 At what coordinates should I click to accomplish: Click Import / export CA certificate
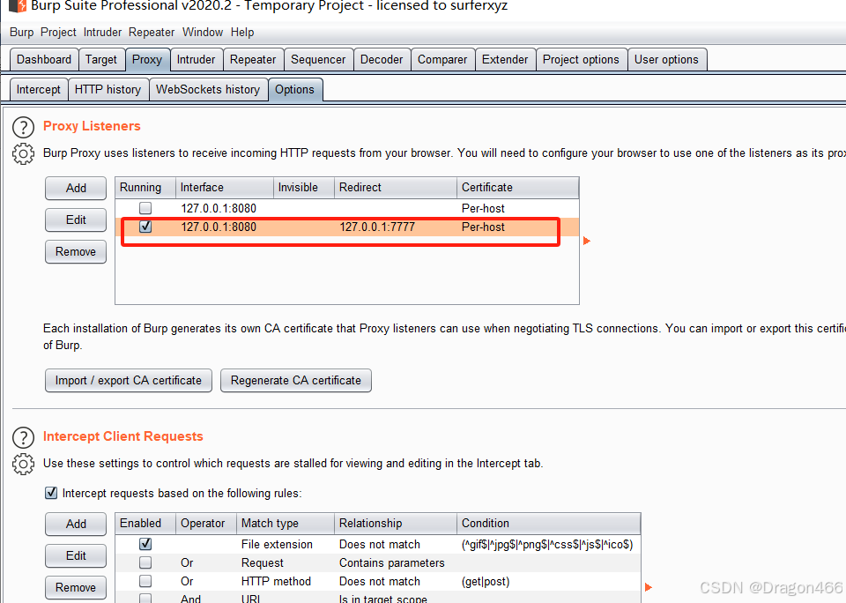(129, 381)
